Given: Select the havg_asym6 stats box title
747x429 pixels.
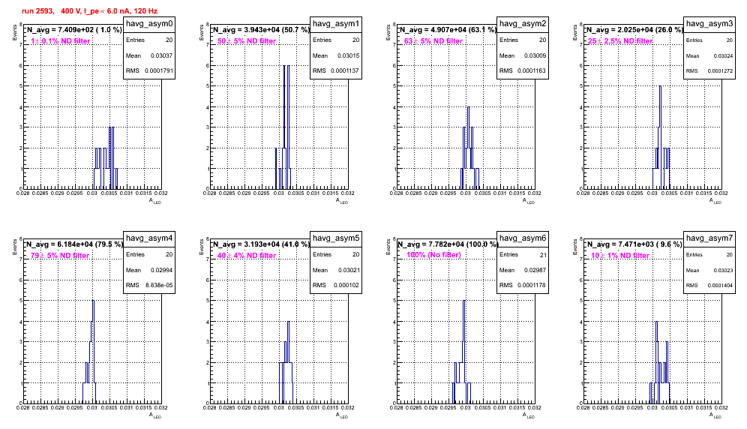Looking at the screenshot, I should tap(523, 238).
